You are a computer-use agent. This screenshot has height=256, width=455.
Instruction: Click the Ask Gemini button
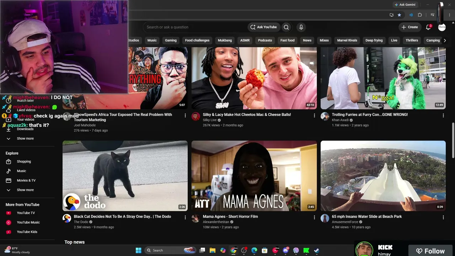coord(405,5)
